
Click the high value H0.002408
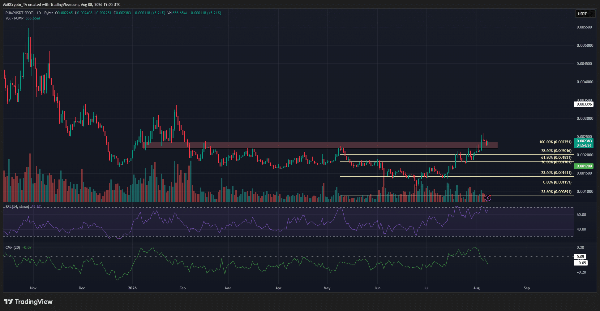pos(84,13)
